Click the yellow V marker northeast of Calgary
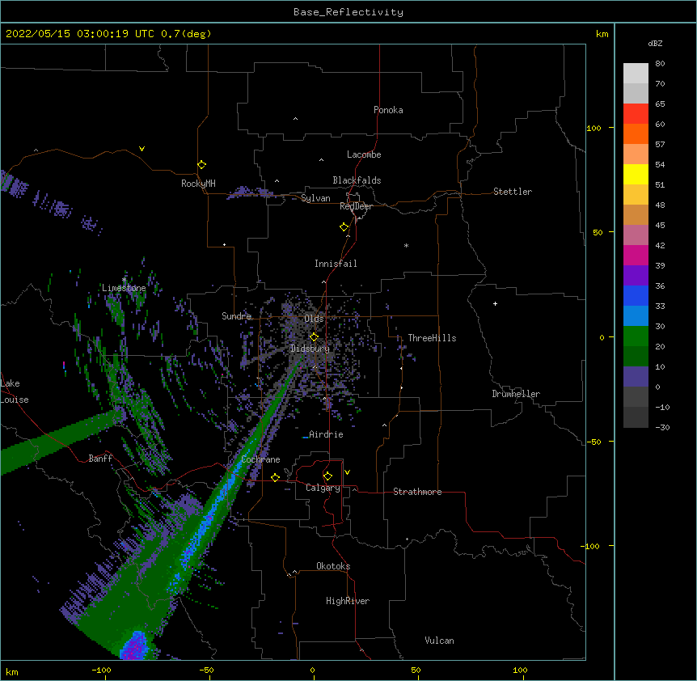Image resolution: width=697 pixels, height=681 pixels. click(347, 472)
